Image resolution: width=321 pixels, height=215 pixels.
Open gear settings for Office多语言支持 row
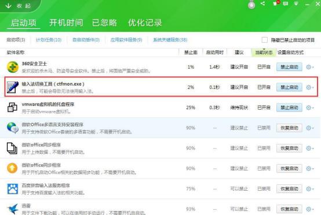click(310, 128)
